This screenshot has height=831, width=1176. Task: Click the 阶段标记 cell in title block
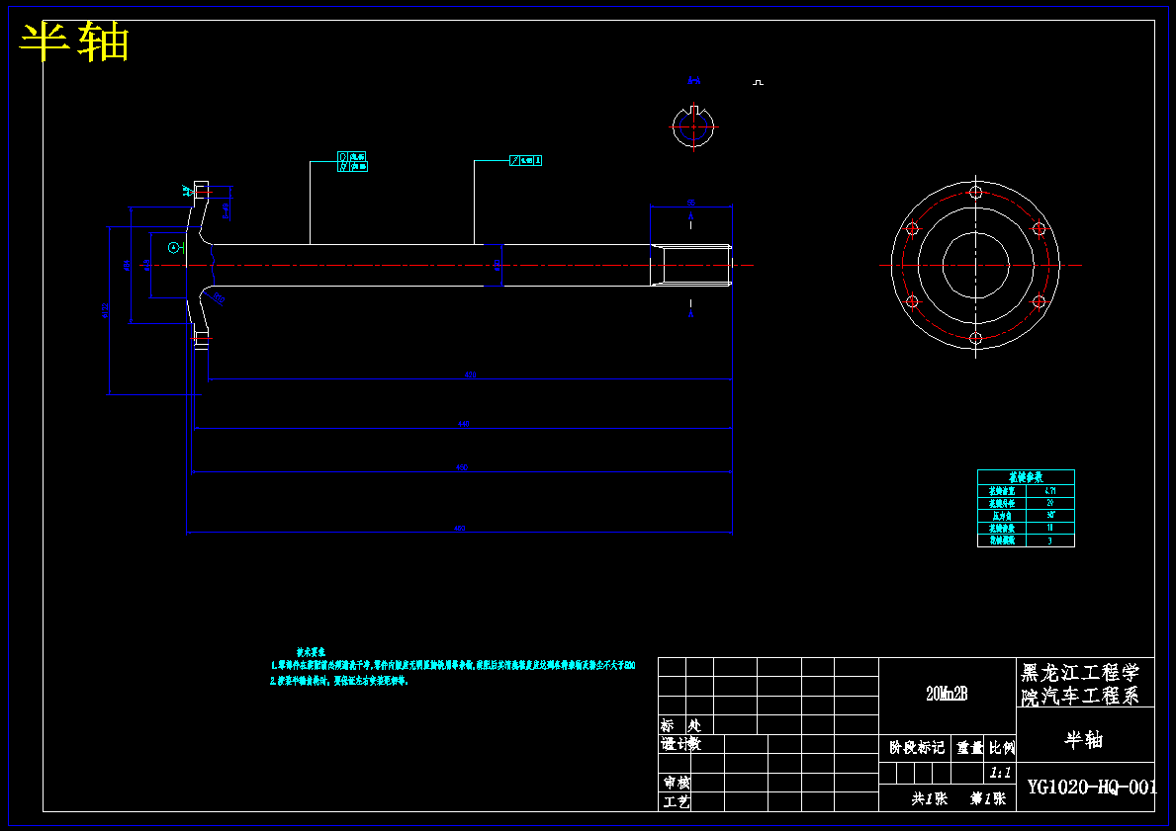(917, 747)
